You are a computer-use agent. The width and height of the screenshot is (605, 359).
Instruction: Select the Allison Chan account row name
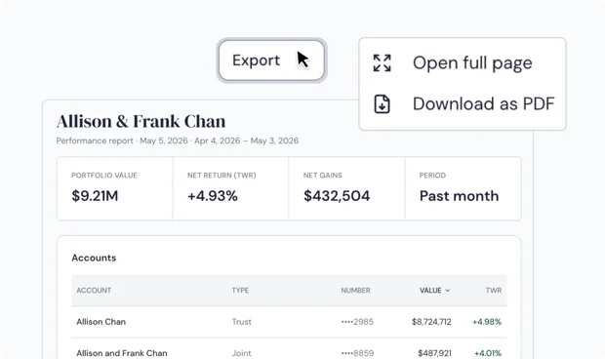(101, 322)
